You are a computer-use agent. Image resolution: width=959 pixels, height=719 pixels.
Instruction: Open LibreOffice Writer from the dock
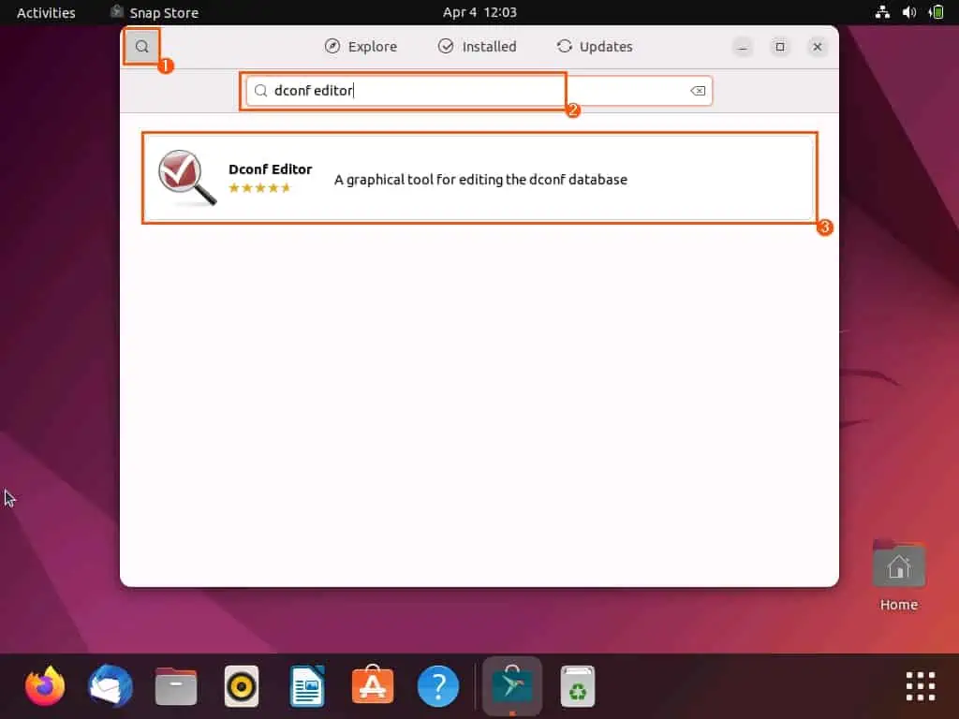306,685
